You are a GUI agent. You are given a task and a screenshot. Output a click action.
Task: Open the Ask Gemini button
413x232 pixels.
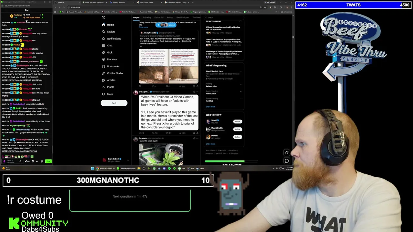[x=270, y=3]
